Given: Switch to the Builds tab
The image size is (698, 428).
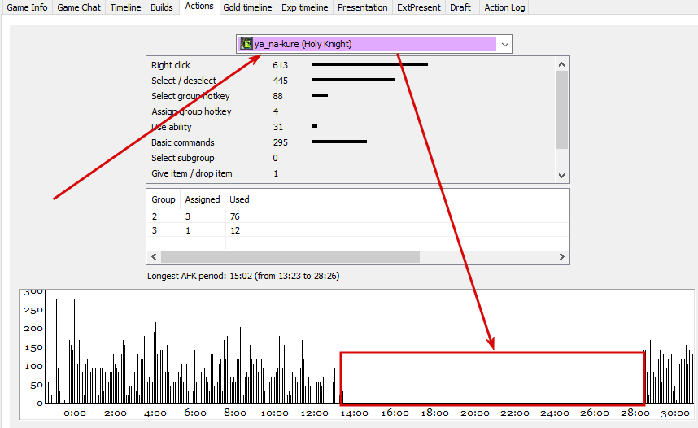Looking at the screenshot, I should coord(162,7).
